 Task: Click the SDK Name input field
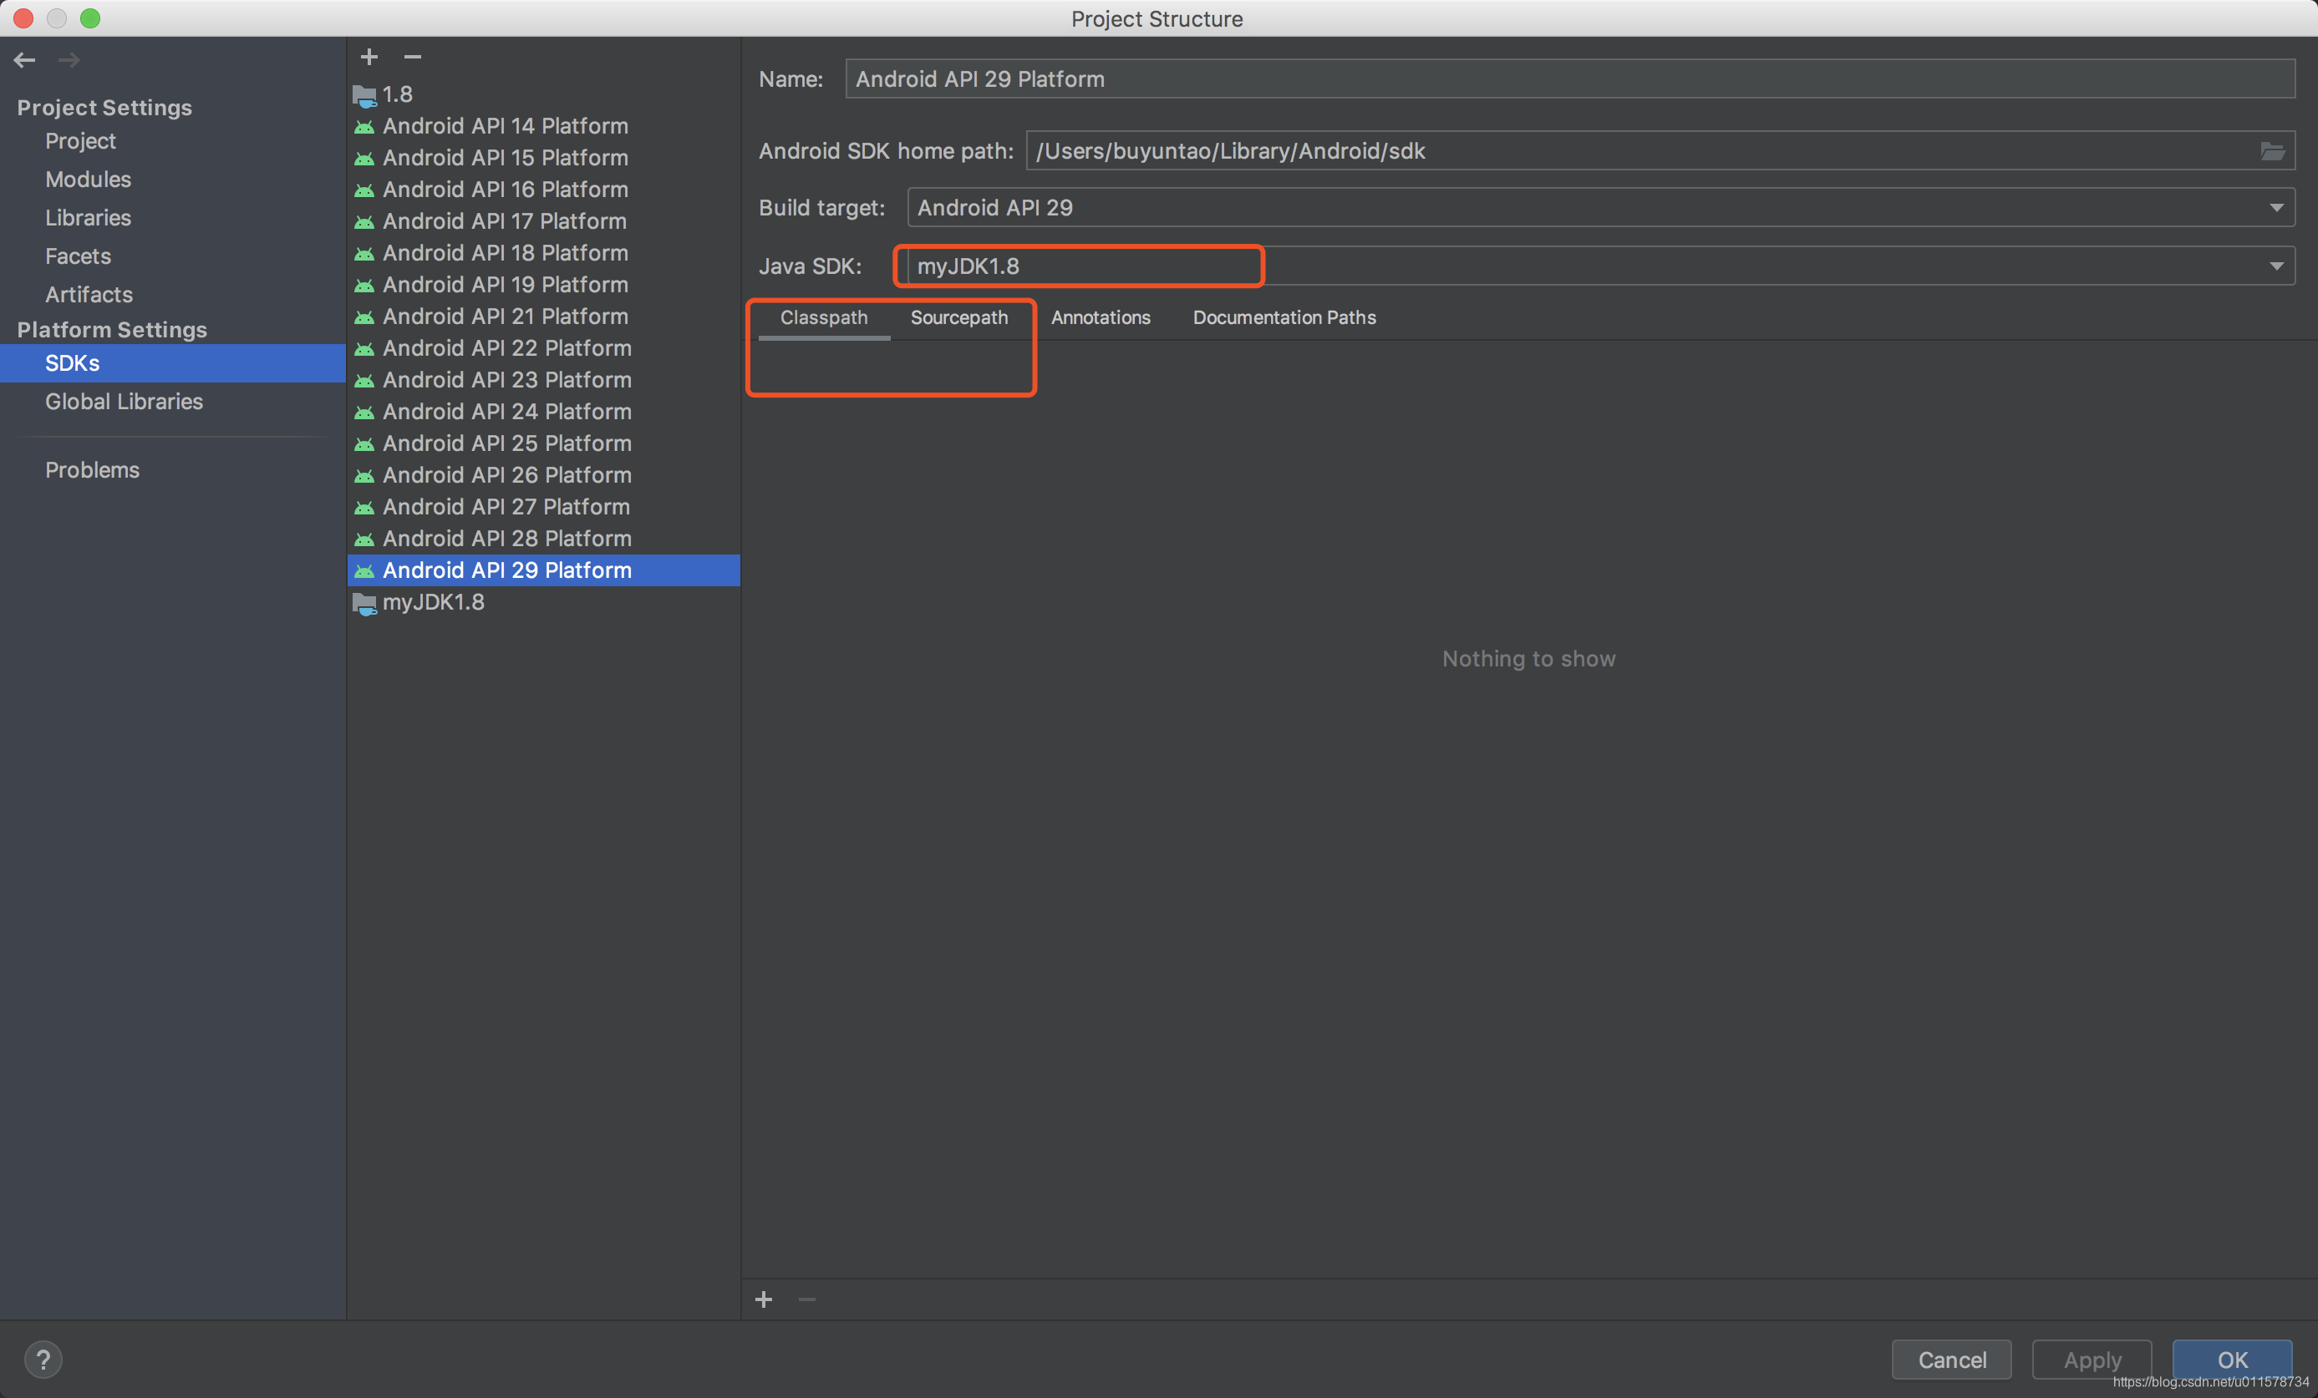tap(1570, 79)
